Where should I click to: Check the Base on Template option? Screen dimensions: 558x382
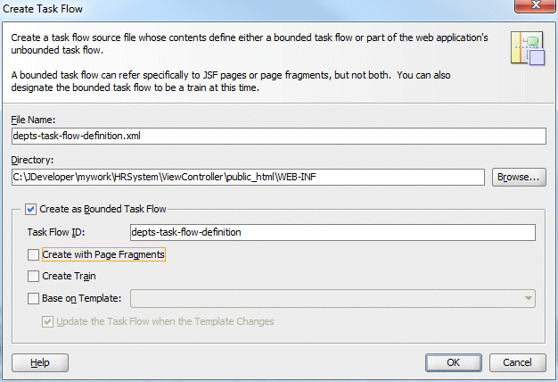coord(34,298)
